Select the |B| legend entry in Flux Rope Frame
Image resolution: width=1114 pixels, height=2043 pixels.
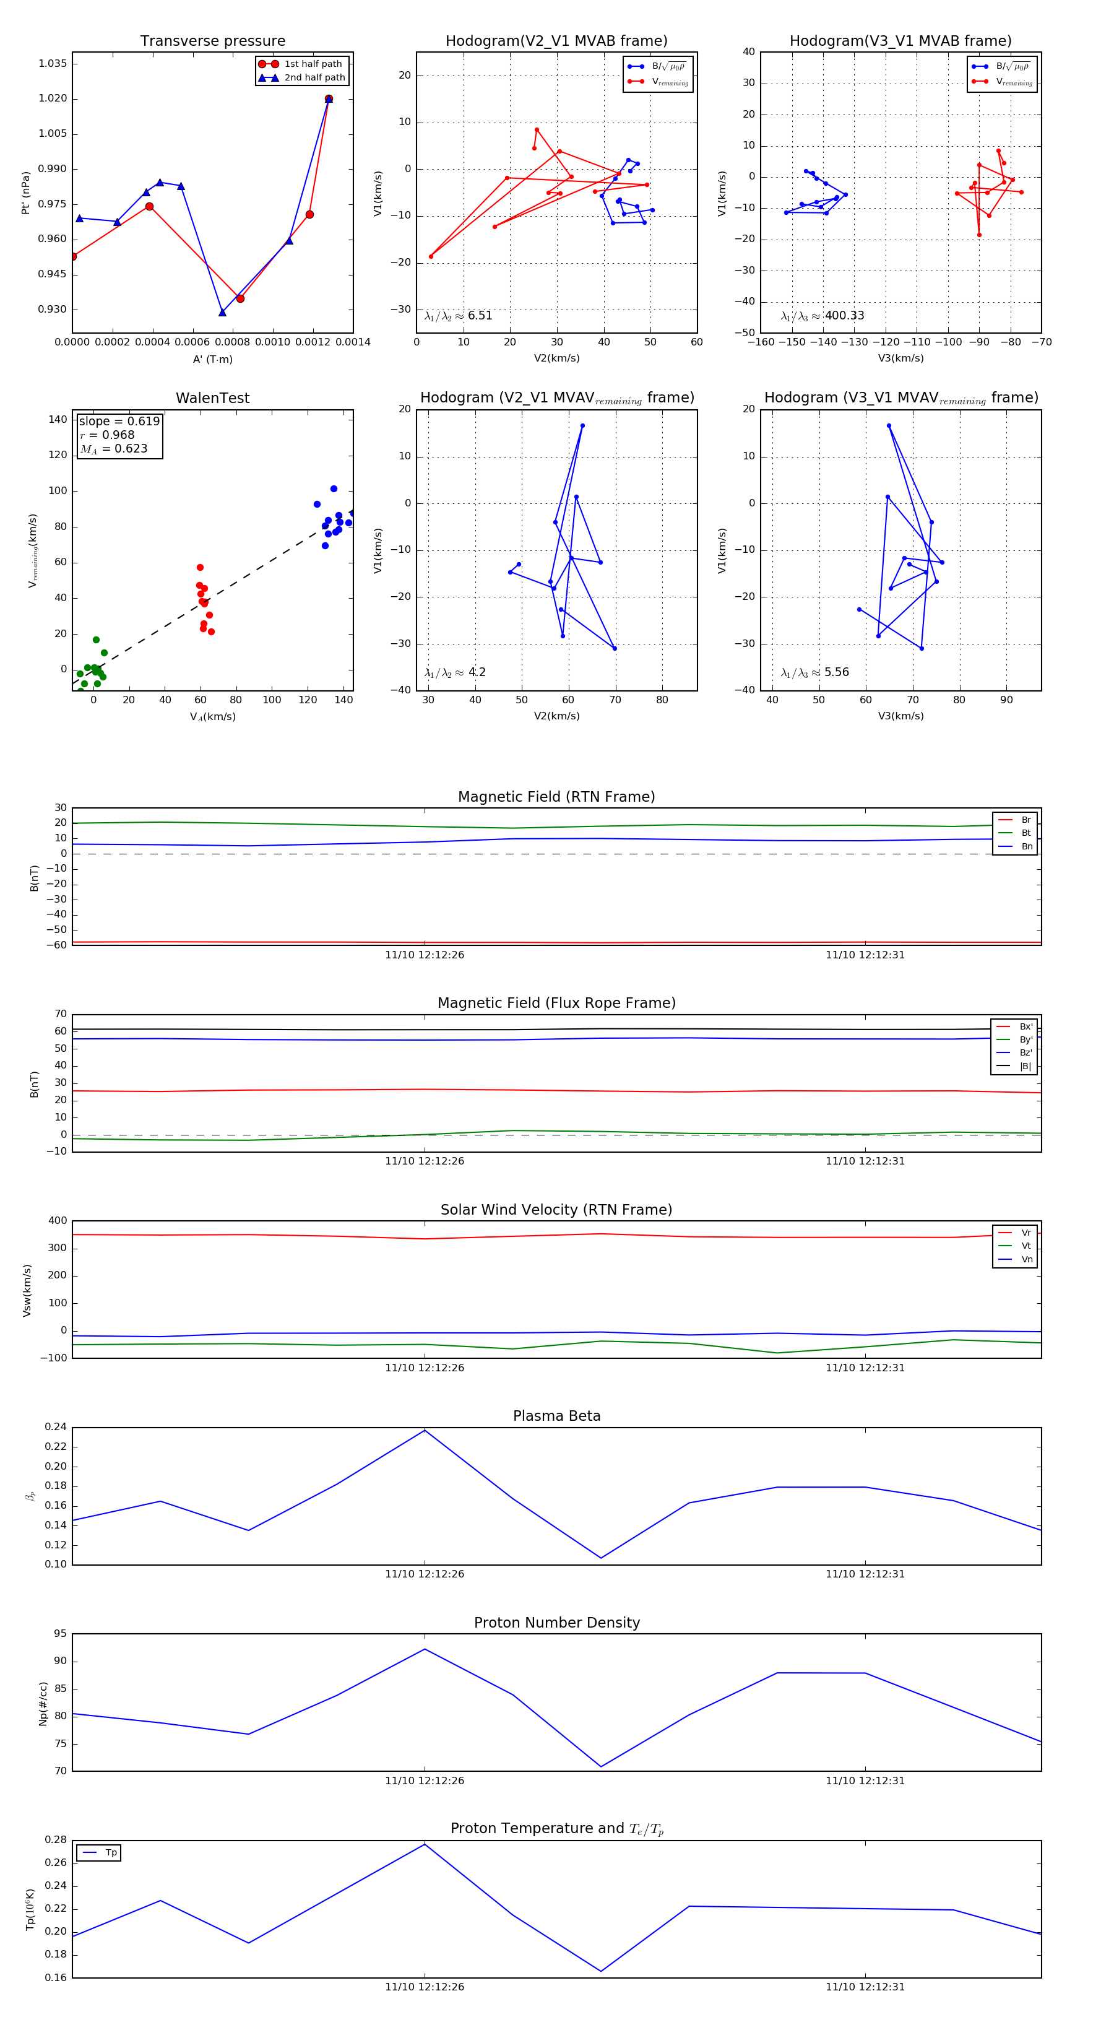pos(1014,1067)
